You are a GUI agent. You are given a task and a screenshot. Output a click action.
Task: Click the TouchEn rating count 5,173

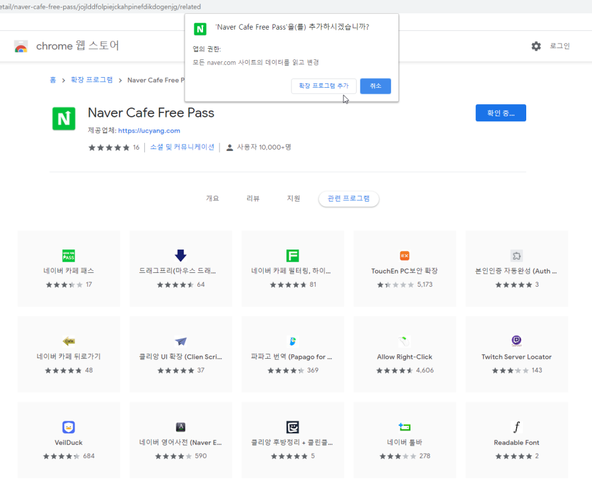click(x=425, y=284)
